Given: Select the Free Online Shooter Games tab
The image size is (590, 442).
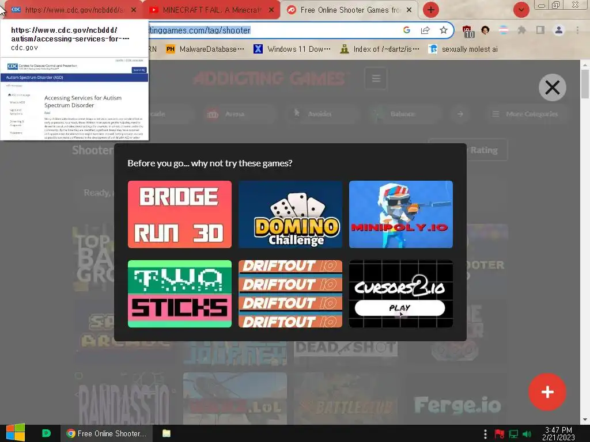Looking at the screenshot, I should coord(350,10).
